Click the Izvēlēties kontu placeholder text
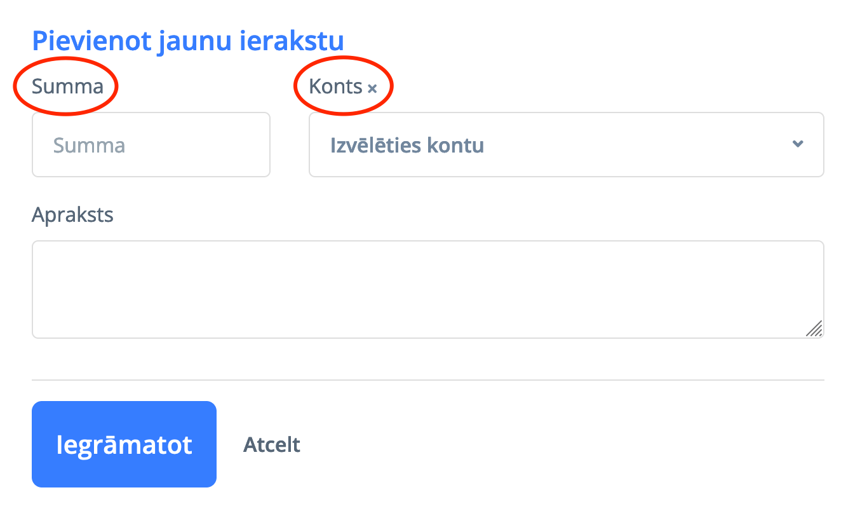 406,146
